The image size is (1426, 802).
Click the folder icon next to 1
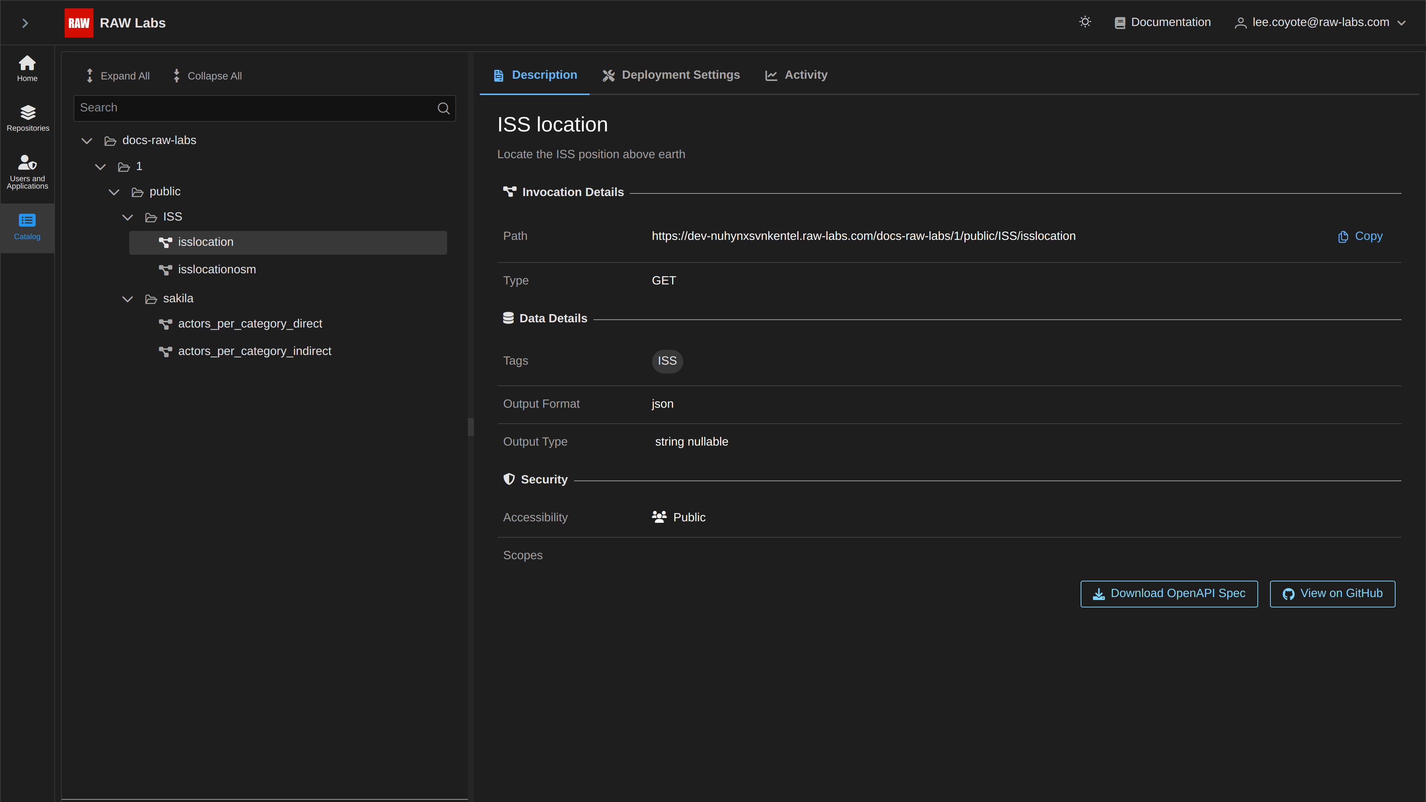tap(124, 167)
